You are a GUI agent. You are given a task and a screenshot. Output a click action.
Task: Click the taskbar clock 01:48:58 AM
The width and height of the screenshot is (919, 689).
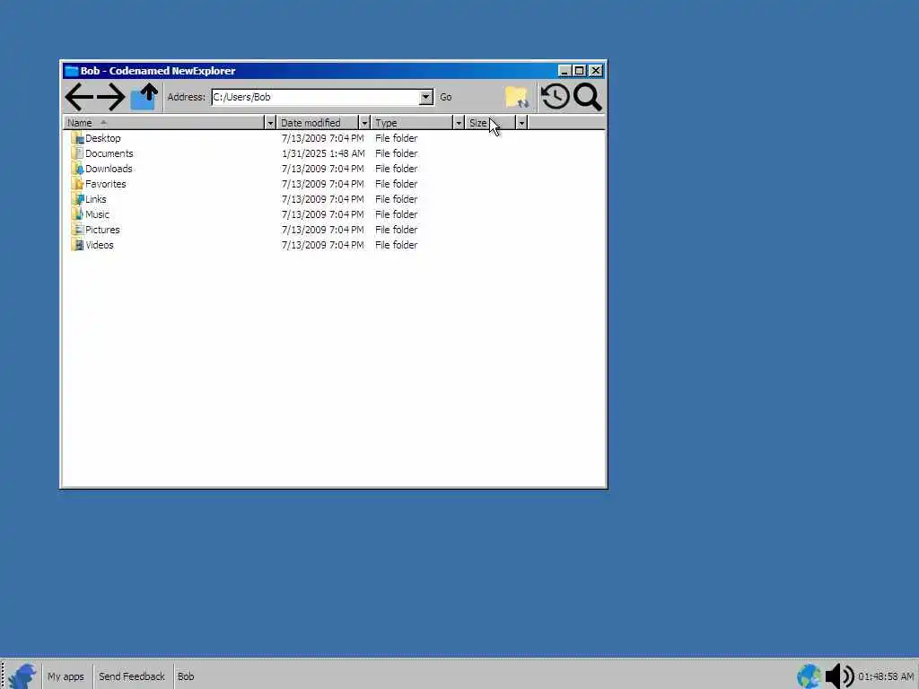(x=886, y=676)
